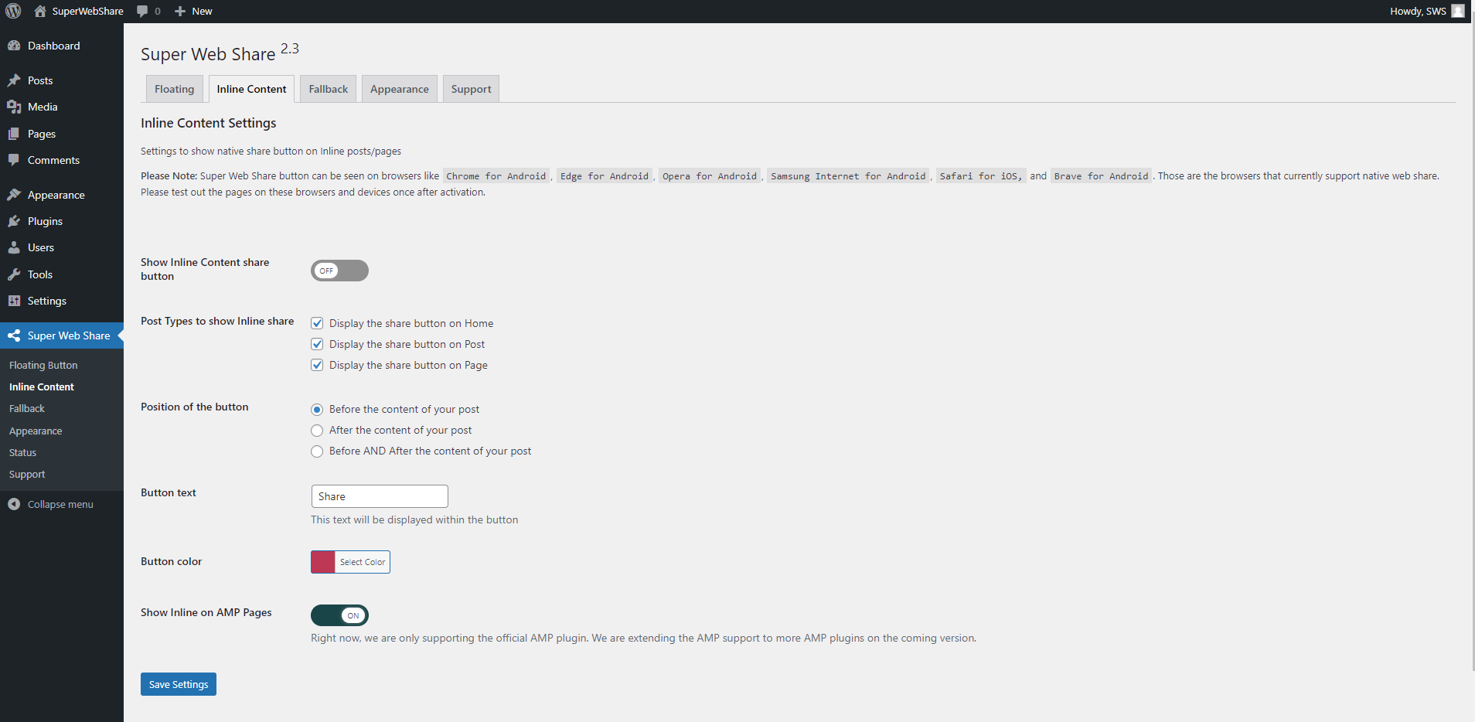Image resolution: width=1475 pixels, height=722 pixels.
Task: Select the Inline Content tab
Action: coord(251,89)
